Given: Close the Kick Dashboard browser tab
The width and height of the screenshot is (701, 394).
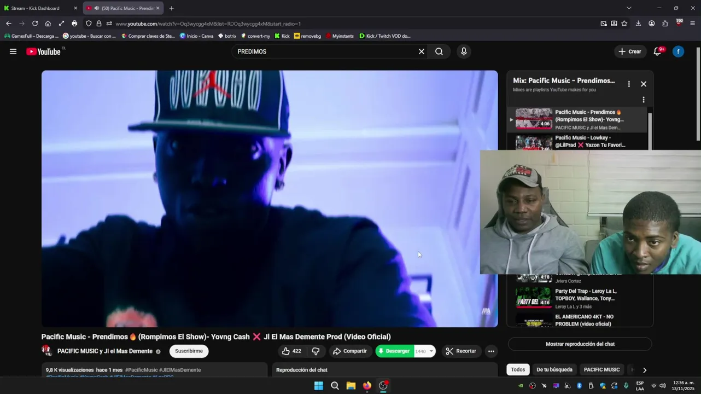Looking at the screenshot, I should tap(75, 8).
